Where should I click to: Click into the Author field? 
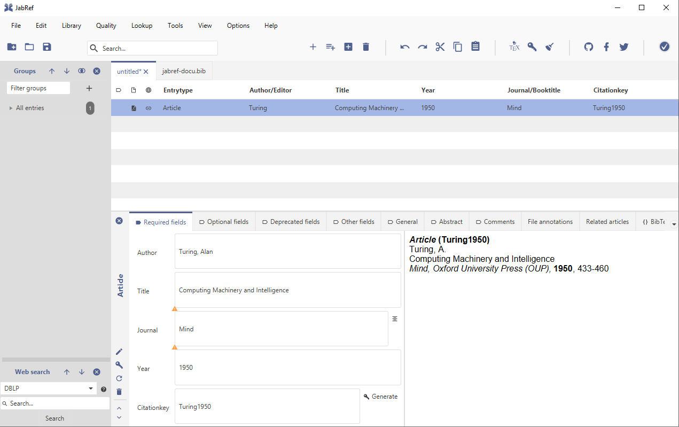(x=287, y=252)
